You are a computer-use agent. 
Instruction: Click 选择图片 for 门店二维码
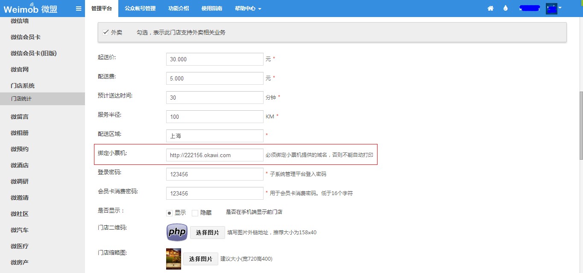click(x=207, y=233)
